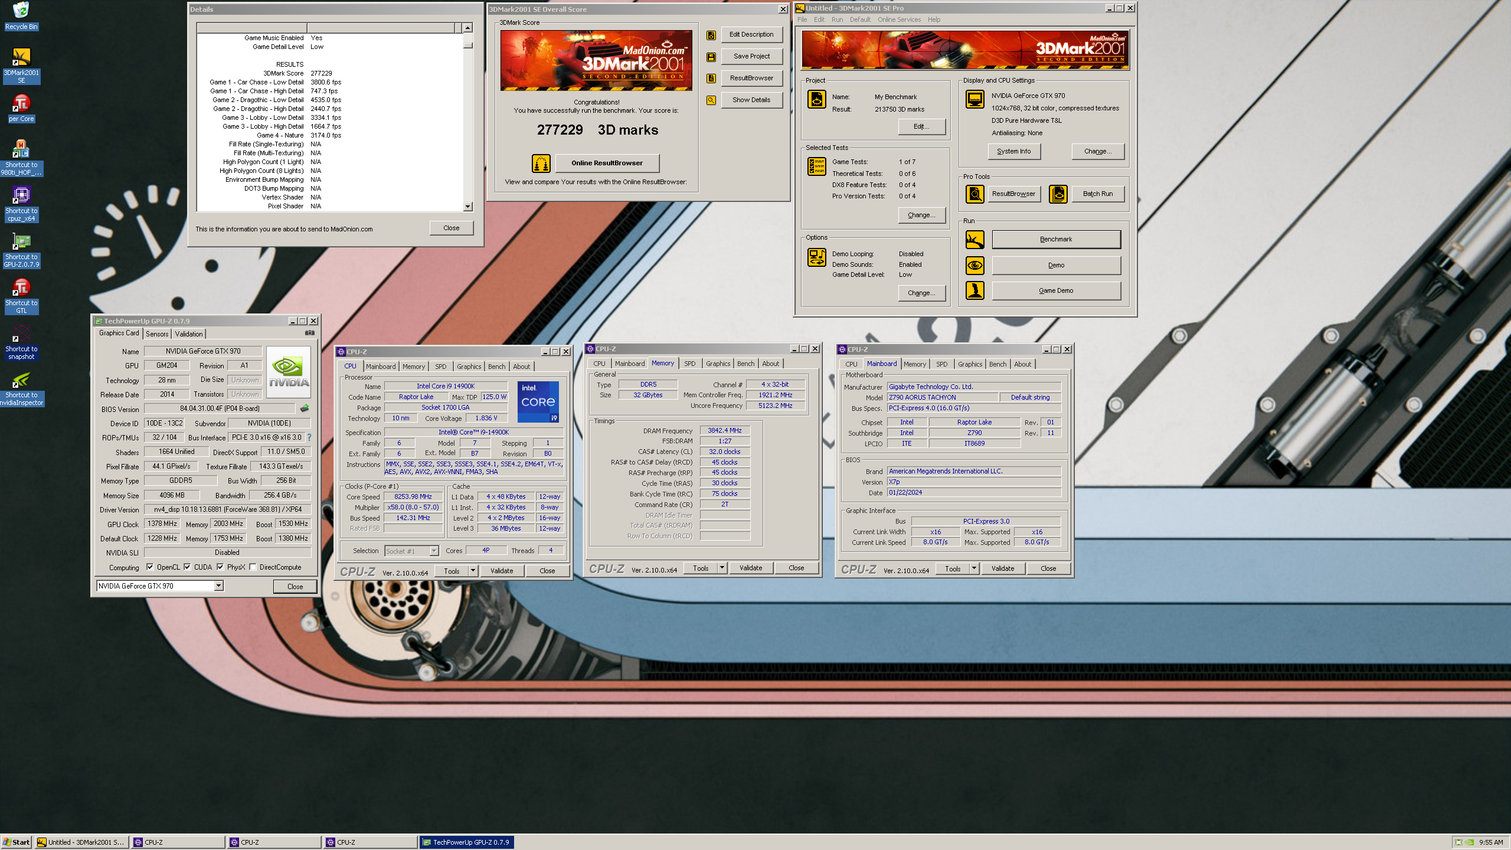The height and width of the screenshot is (850, 1511).
Task: Click the Display and CPU Settings monitor icon
Action: (x=975, y=99)
